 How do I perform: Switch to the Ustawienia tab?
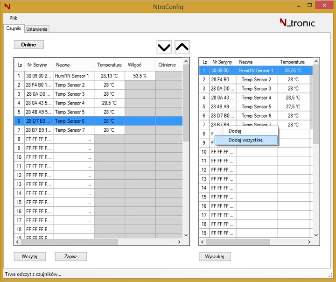coord(37,29)
